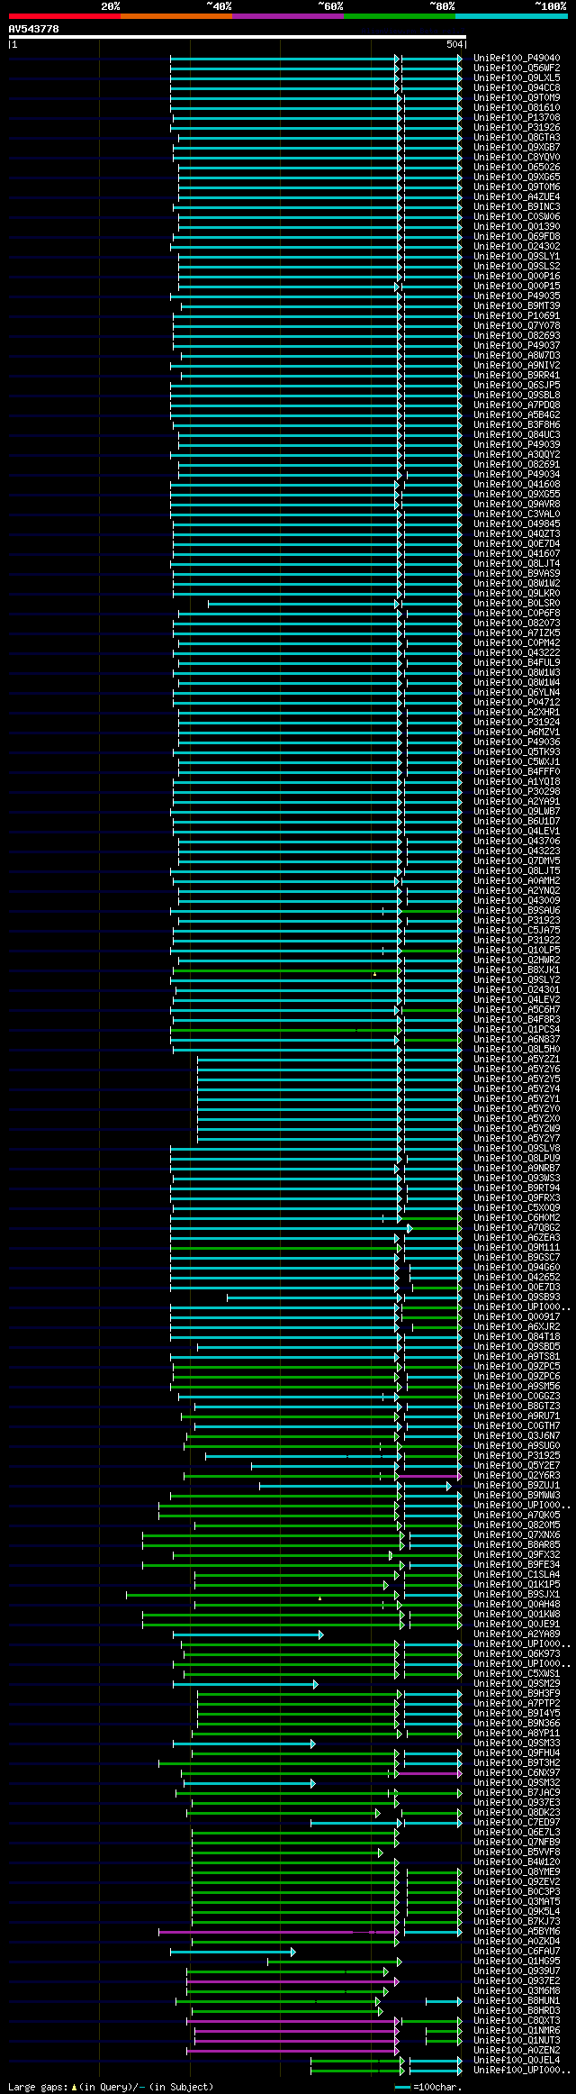Click the white query length bar under AV543778
576x2094 pixels.
pos(238,37)
